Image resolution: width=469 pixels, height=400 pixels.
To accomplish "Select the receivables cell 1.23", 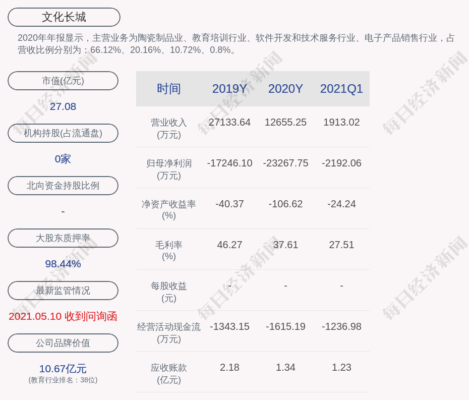I will pos(341,367).
